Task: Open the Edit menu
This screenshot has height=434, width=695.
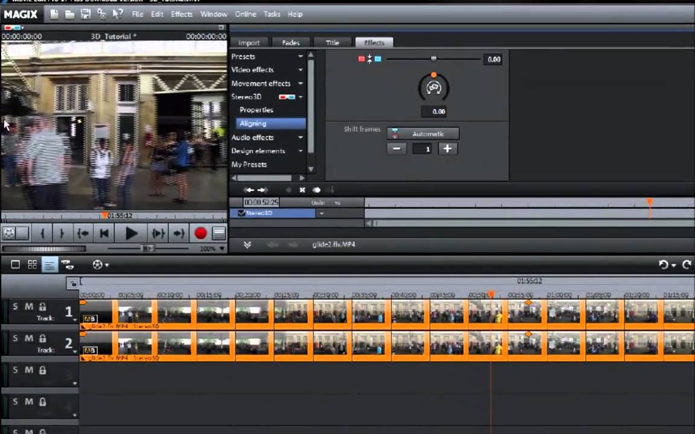Action: (157, 14)
